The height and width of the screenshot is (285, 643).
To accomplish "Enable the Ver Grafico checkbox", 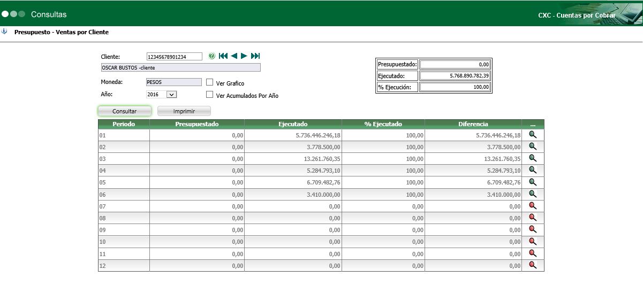I will point(210,83).
